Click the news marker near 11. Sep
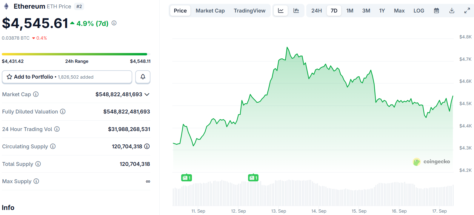474x215 pixels. click(187, 178)
